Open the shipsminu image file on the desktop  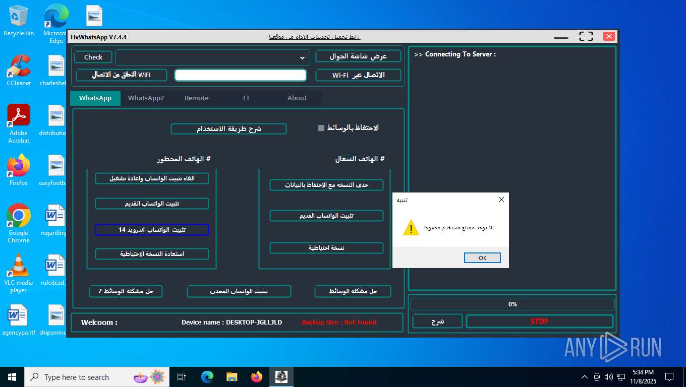point(54,320)
